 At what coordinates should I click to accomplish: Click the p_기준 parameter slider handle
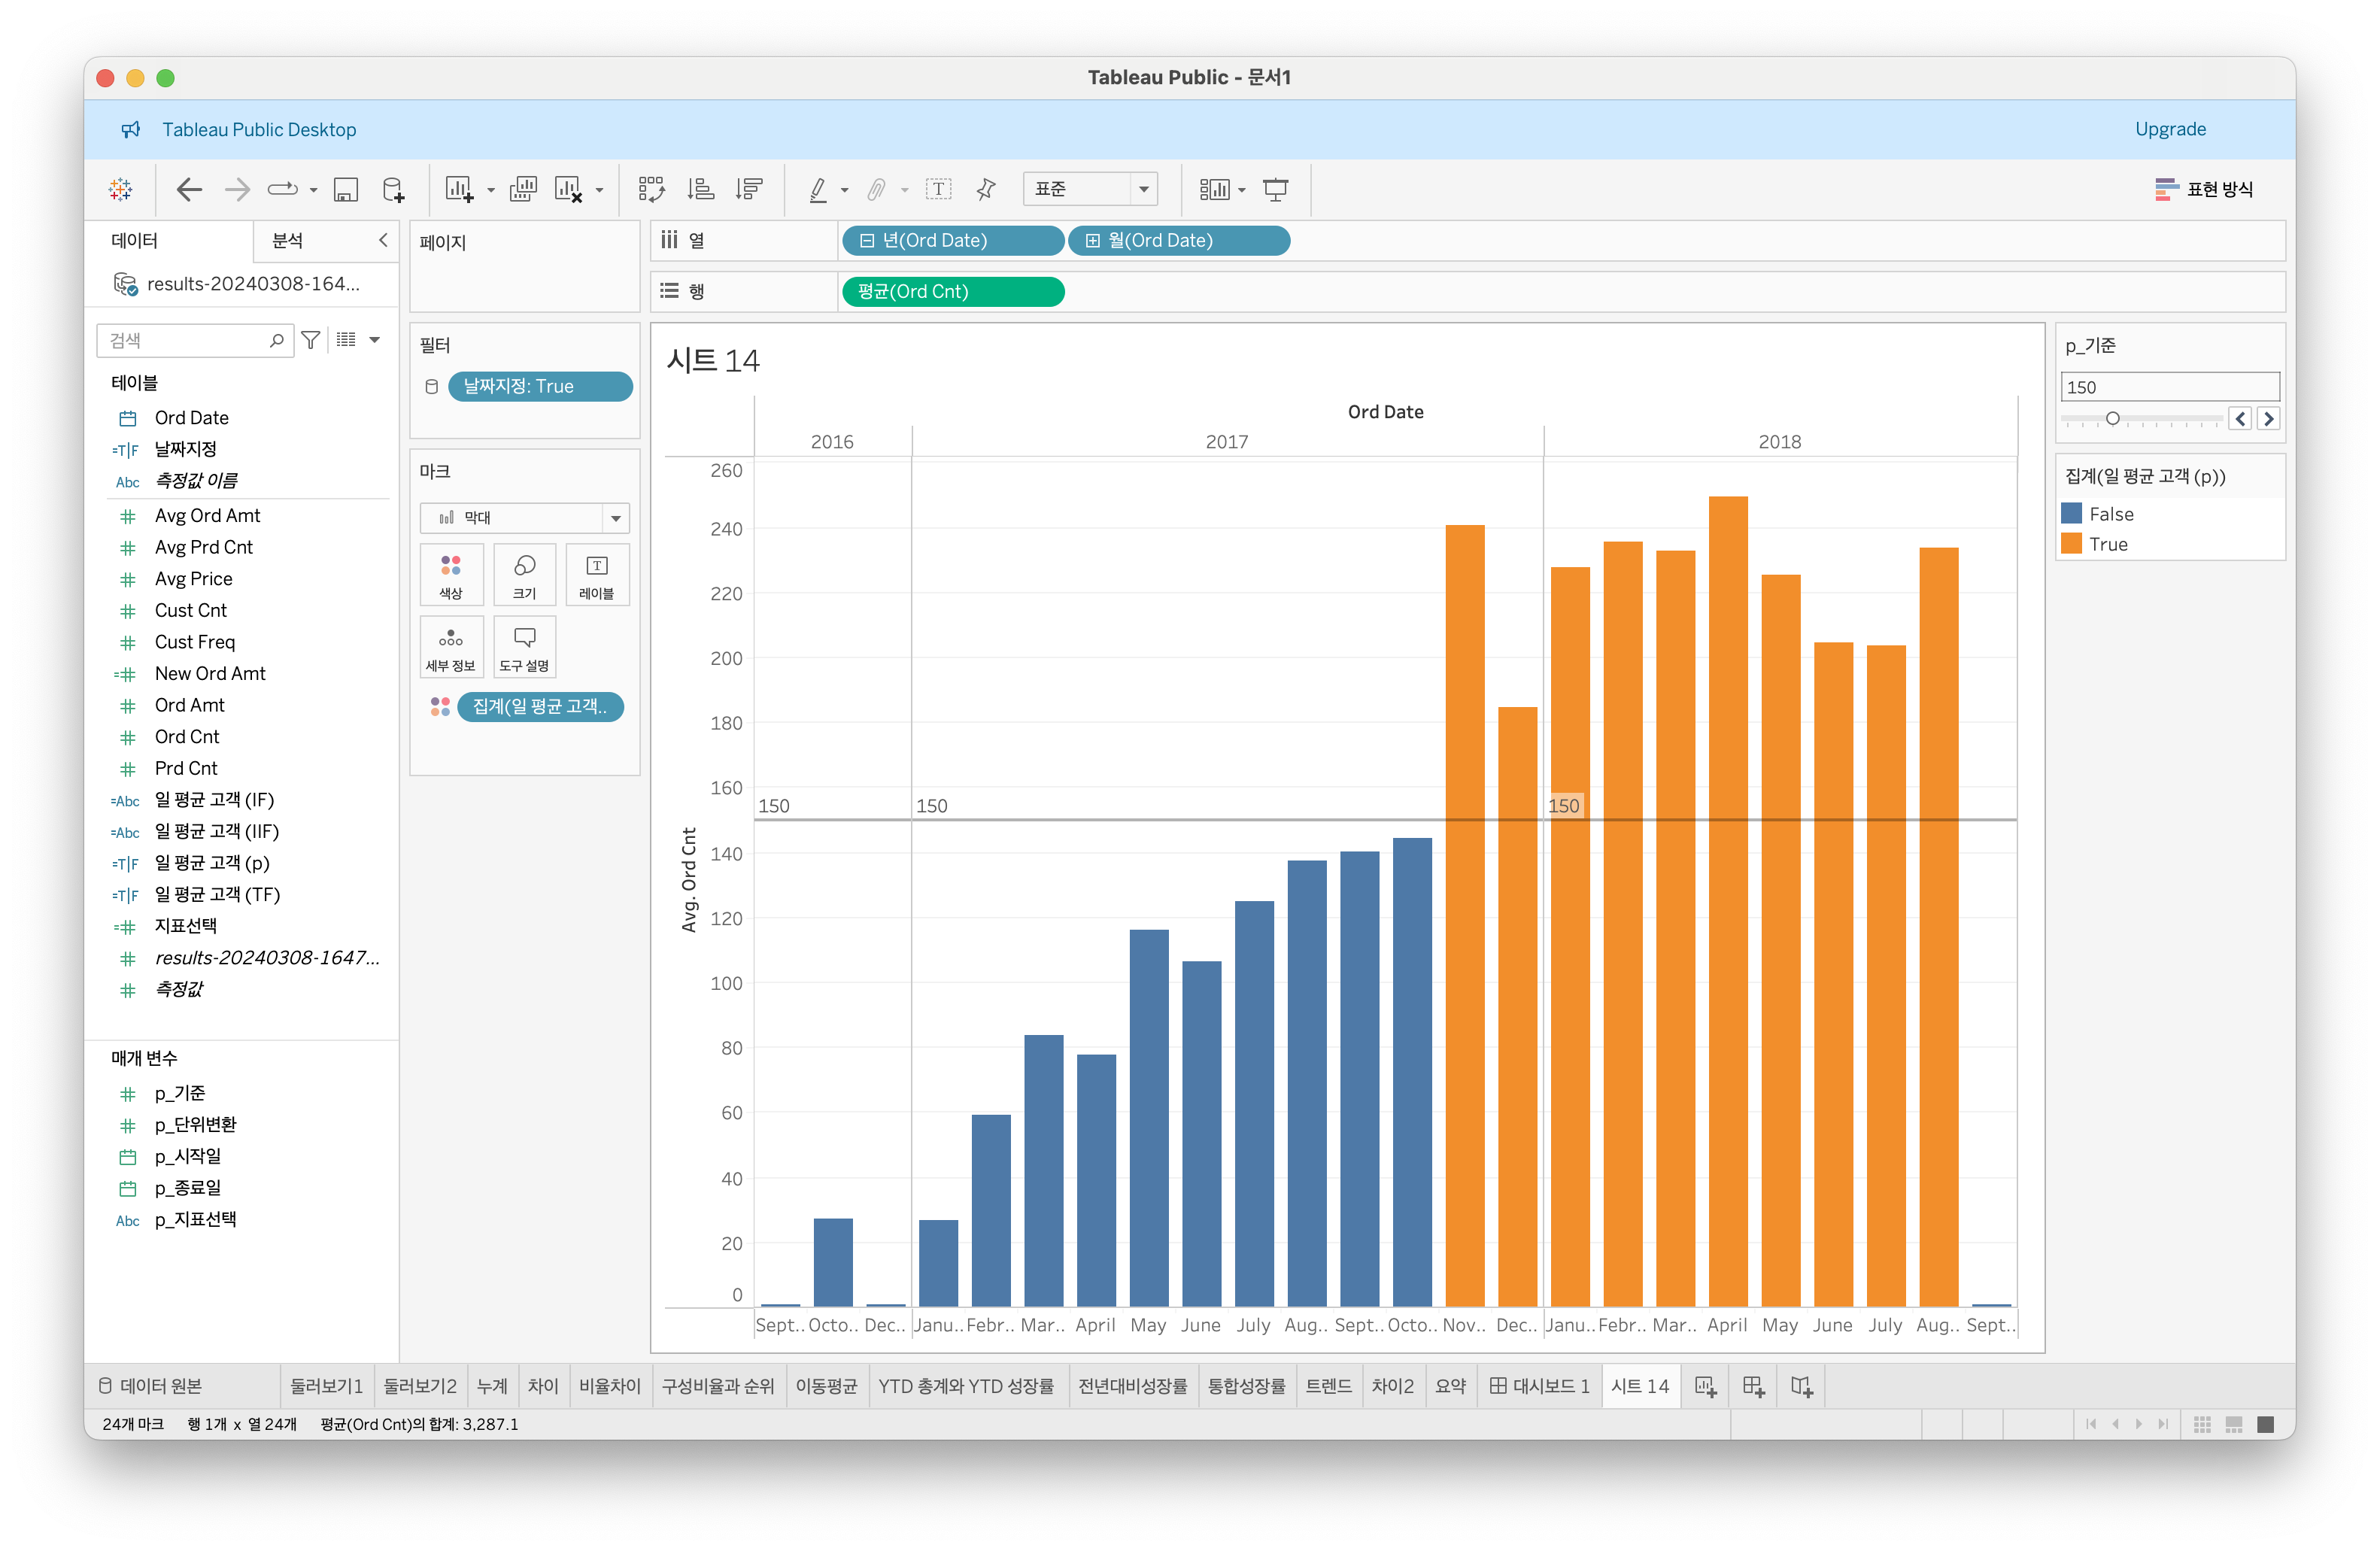[2112, 418]
